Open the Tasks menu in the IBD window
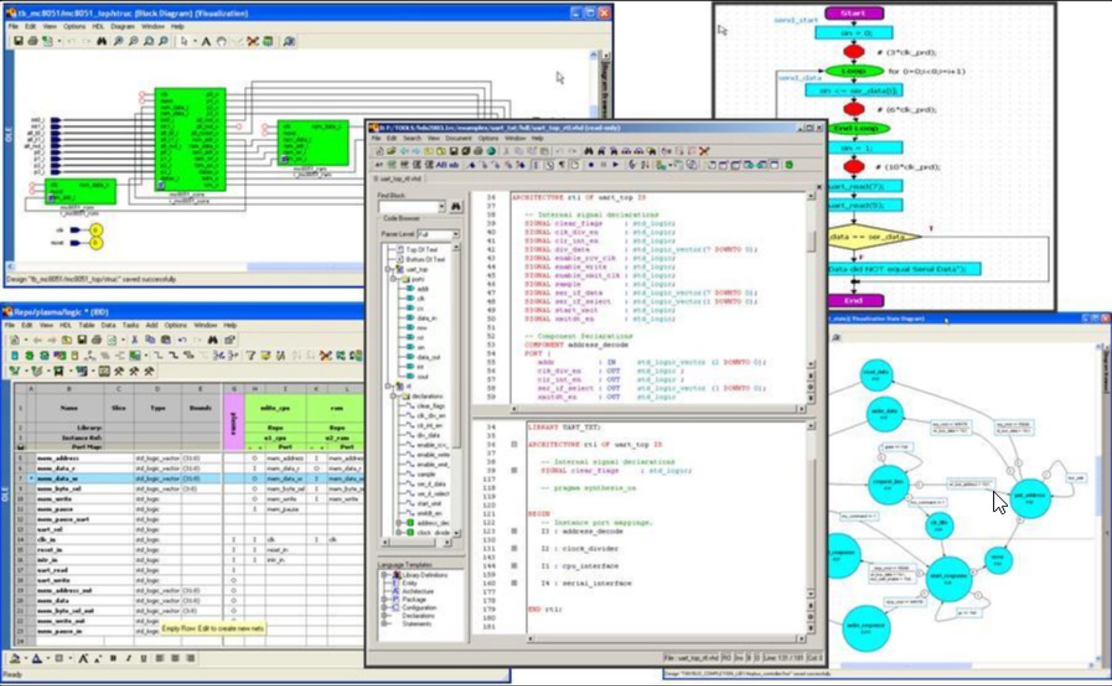1112x686 pixels. (131, 325)
